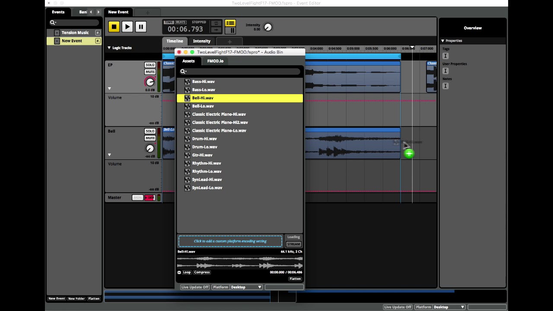Open the Intensity parameter tab
553x311 pixels.
pyautogui.click(x=201, y=41)
